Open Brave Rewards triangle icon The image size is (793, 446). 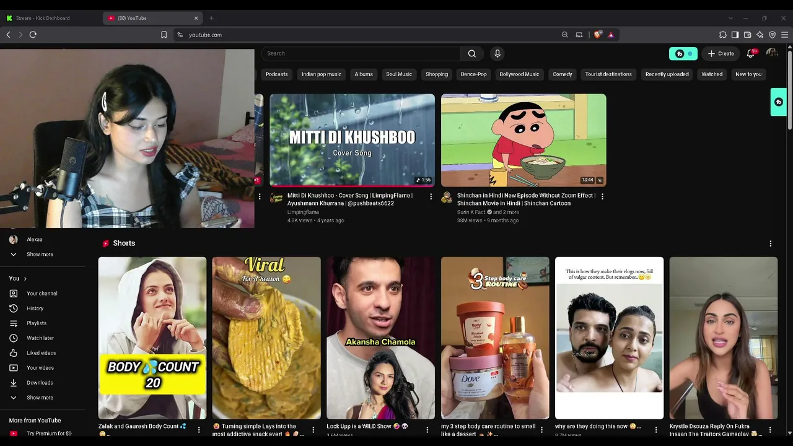click(611, 35)
